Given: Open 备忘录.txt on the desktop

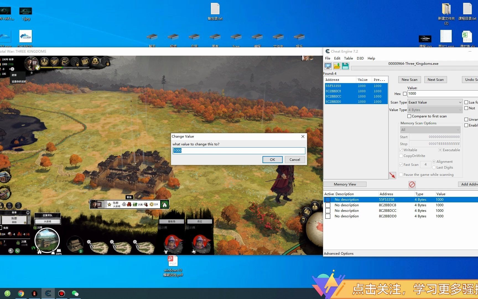Looking at the screenshot, I should (215, 12).
